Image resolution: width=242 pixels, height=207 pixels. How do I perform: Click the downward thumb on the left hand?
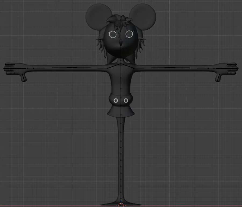pyautogui.click(x=24, y=77)
